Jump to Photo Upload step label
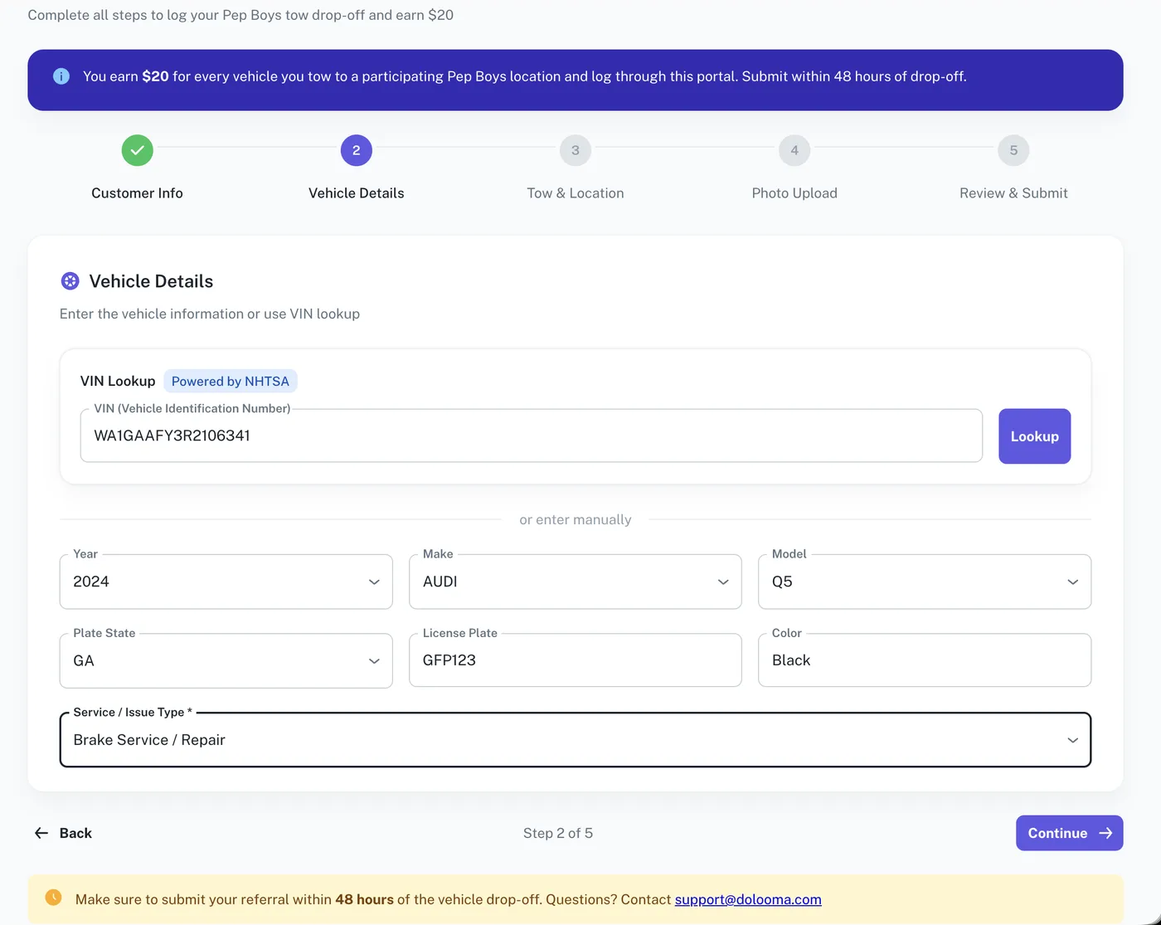This screenshot has height=925, width=1161. click(x=794, y=193)
